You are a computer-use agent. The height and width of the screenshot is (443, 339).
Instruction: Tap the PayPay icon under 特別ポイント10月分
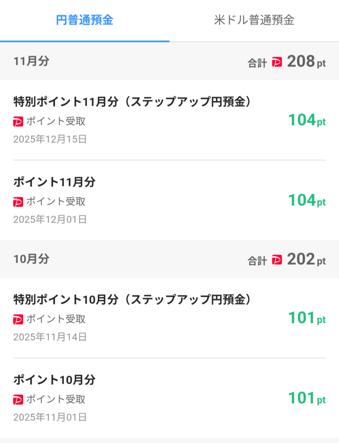(x=18, y=320)
